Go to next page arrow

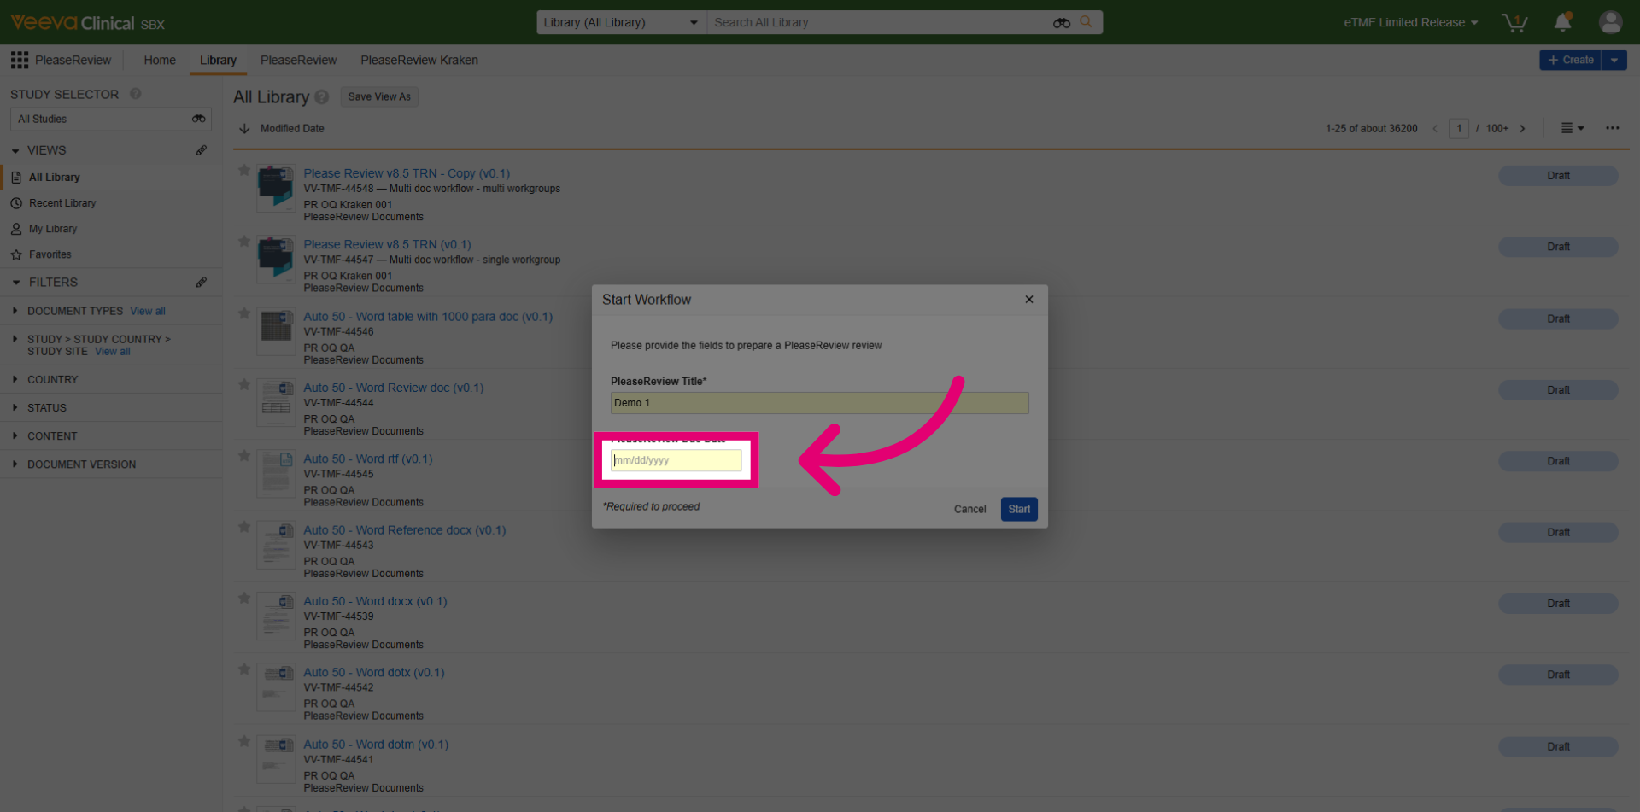tap(1522, 129)
